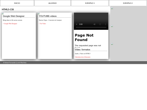Screen dimensions: 147x110
Task: Click text Audio y Video en HTML5
Action: [82, 54]
